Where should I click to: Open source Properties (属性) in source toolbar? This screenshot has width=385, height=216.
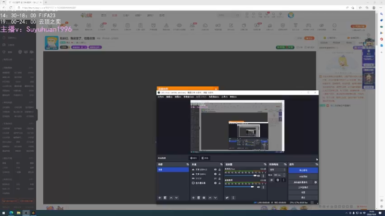193,158
